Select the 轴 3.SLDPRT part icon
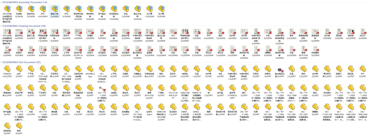370x138 pixels. pyautogui.click(x=208, y=88)
